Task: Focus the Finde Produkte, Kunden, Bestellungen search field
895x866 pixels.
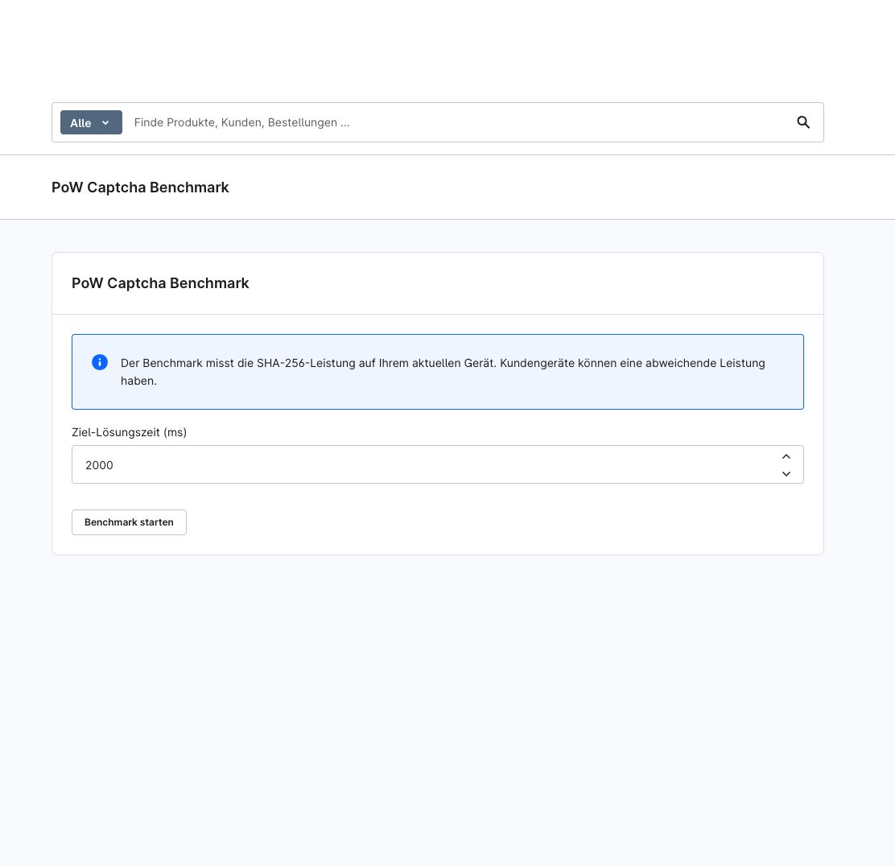Action: (x=456, y=122)
